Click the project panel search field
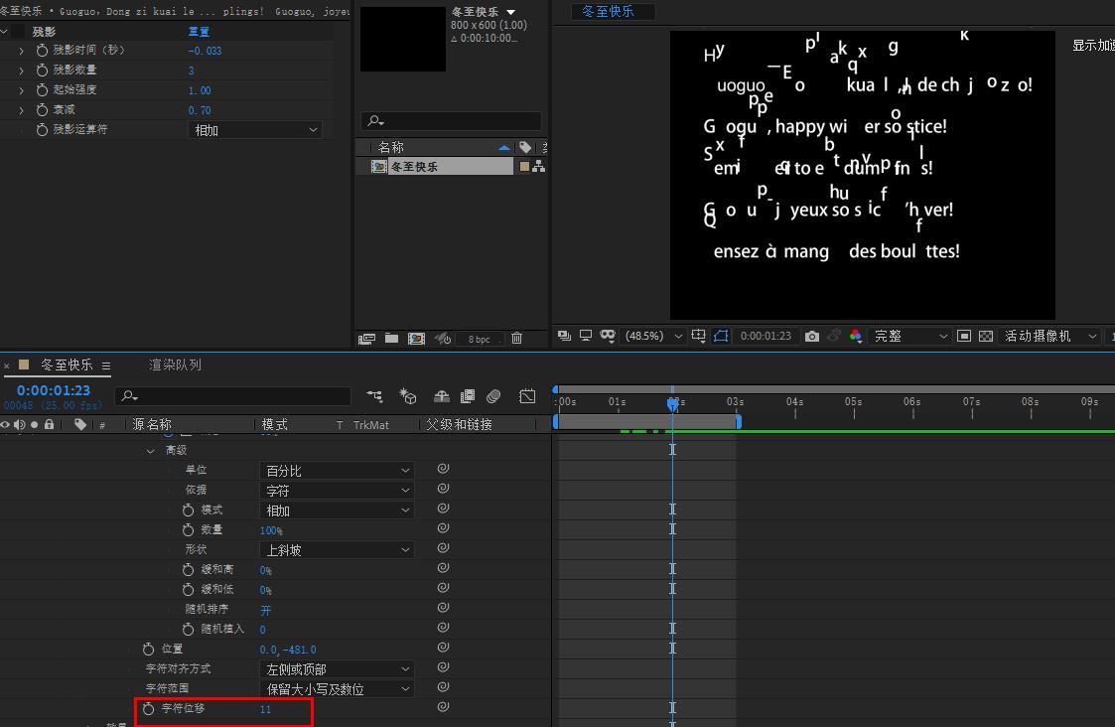 pos(451,121)
